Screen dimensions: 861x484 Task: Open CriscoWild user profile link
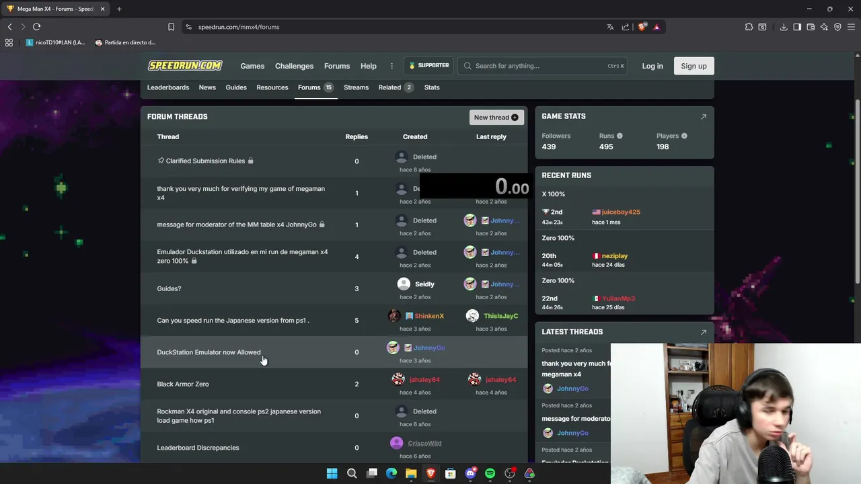tap(424, 443)
